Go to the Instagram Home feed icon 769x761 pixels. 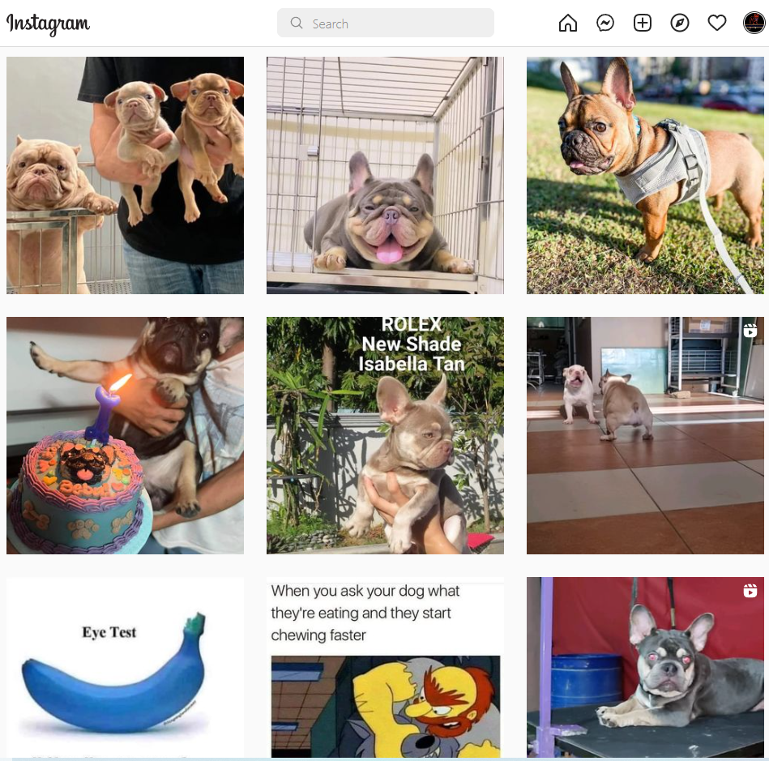(x=568, y=23)
